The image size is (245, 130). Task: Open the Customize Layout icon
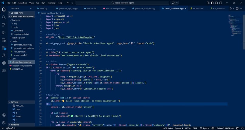point(208,3)
